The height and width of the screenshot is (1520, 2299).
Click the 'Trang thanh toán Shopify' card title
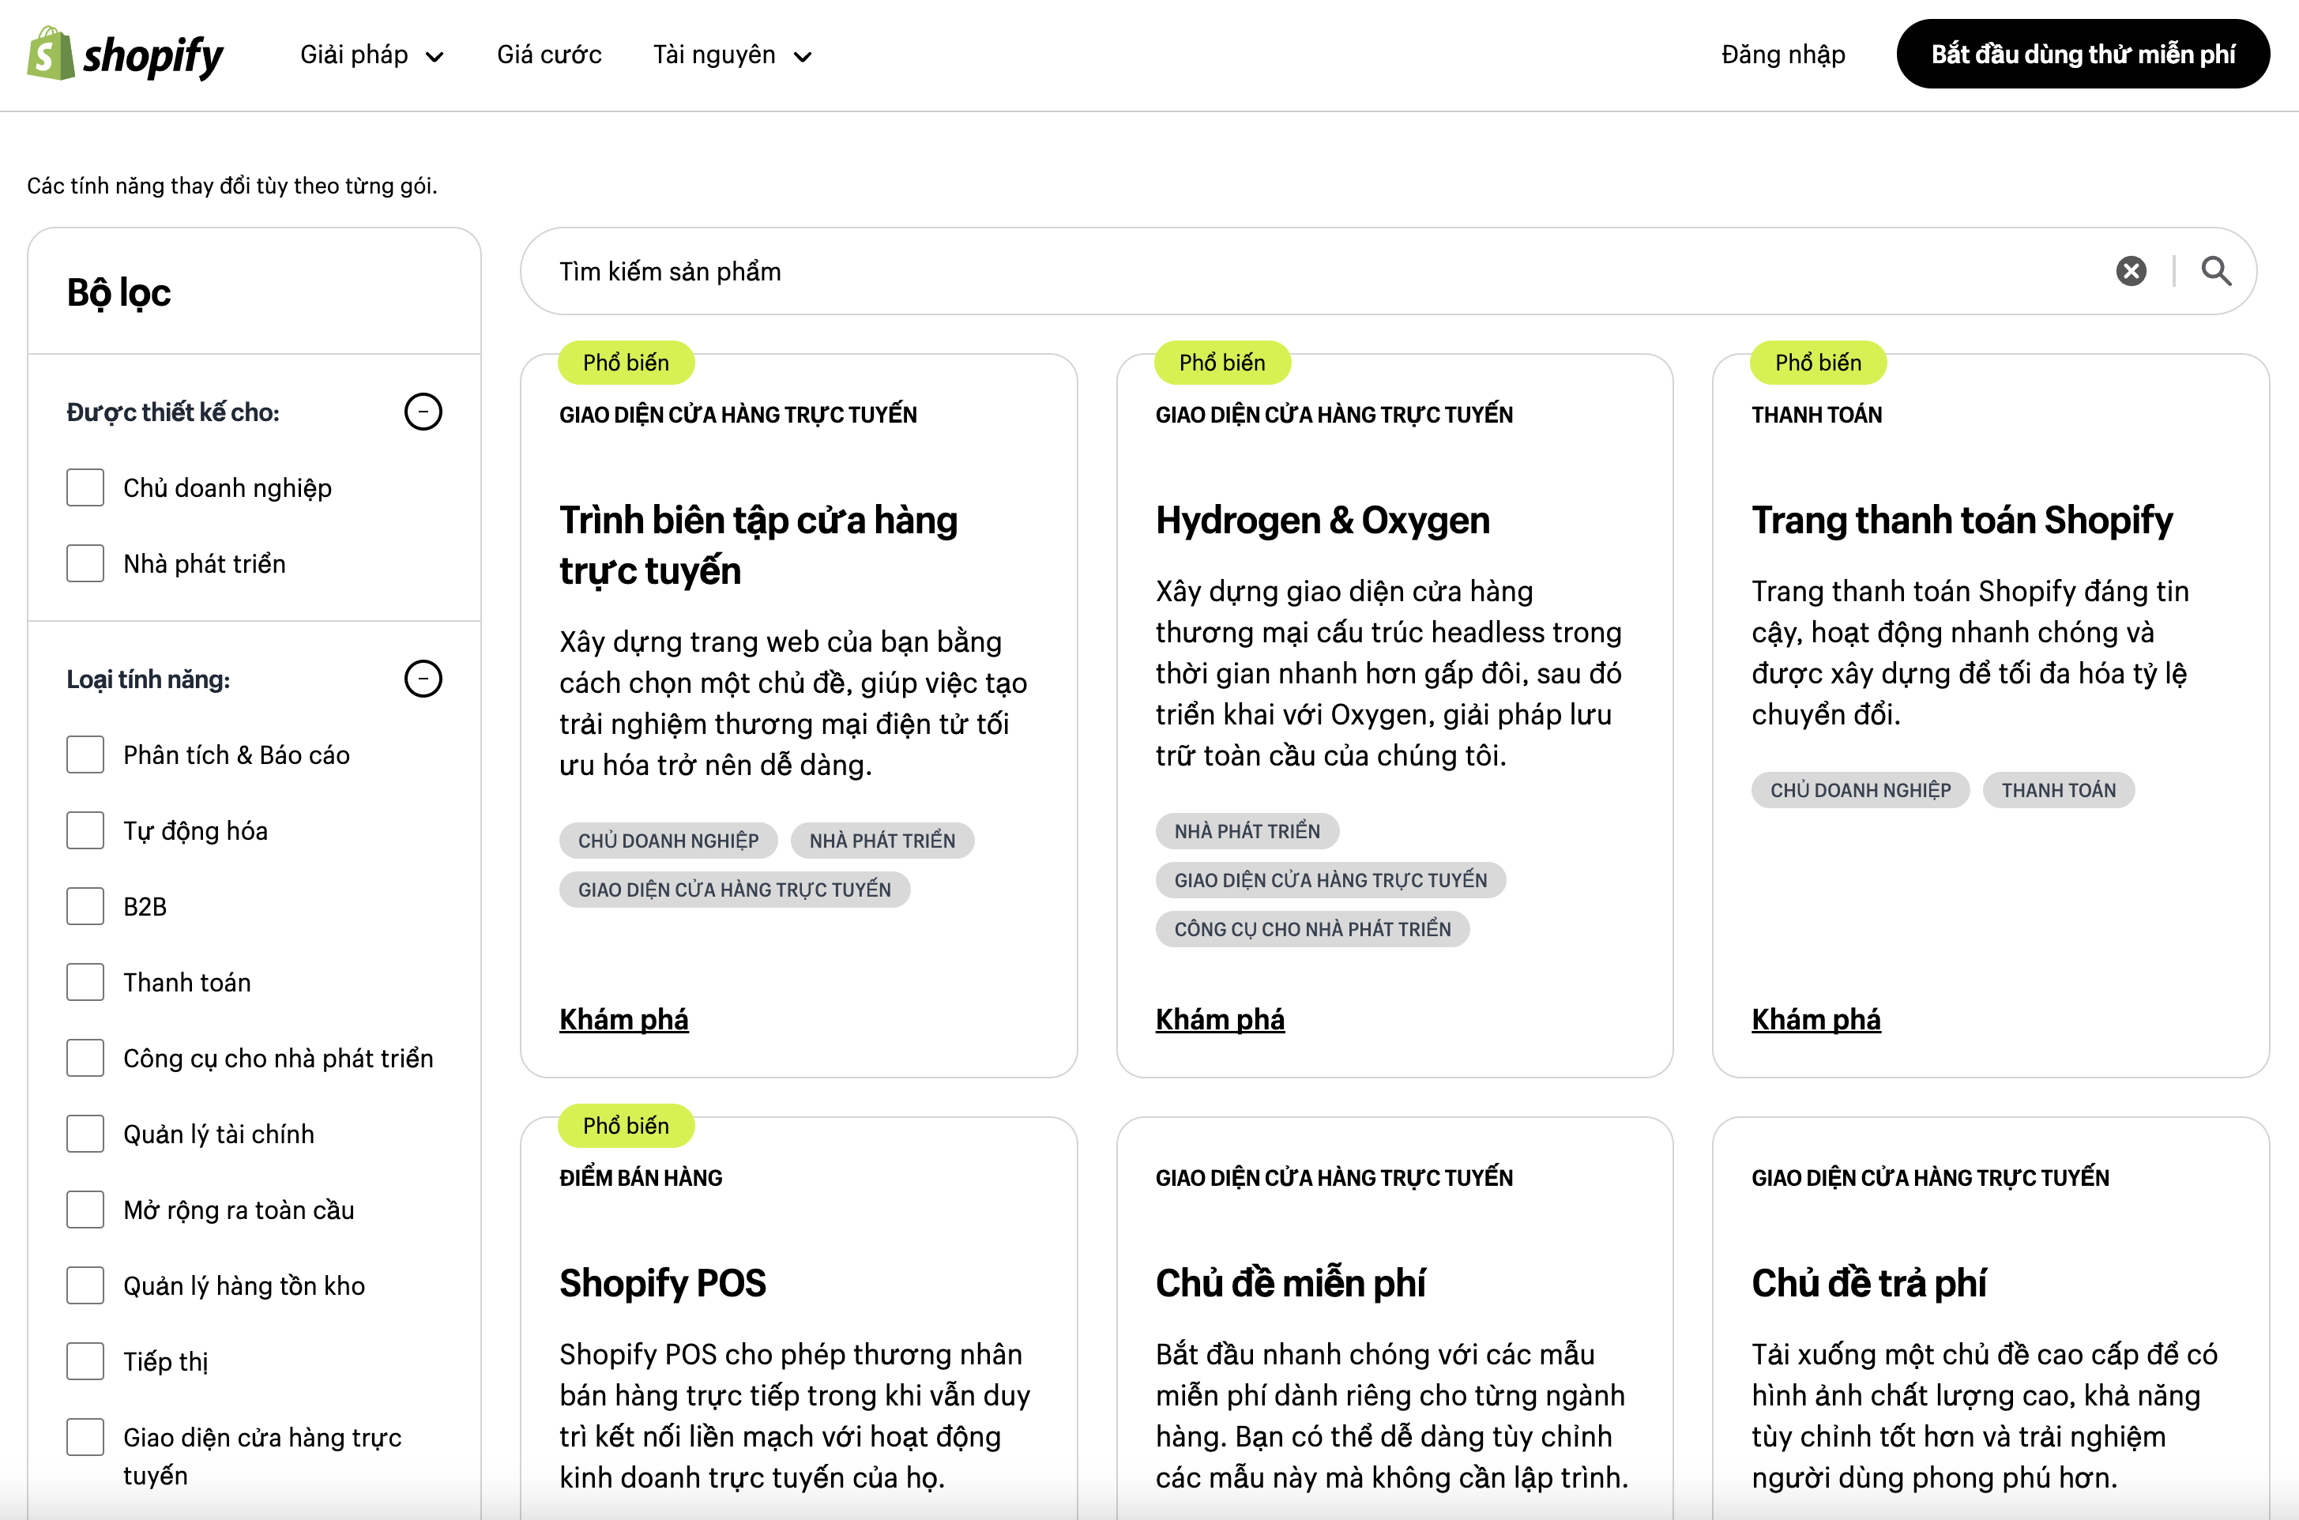pyautogui.click(x=1962, y=521)
